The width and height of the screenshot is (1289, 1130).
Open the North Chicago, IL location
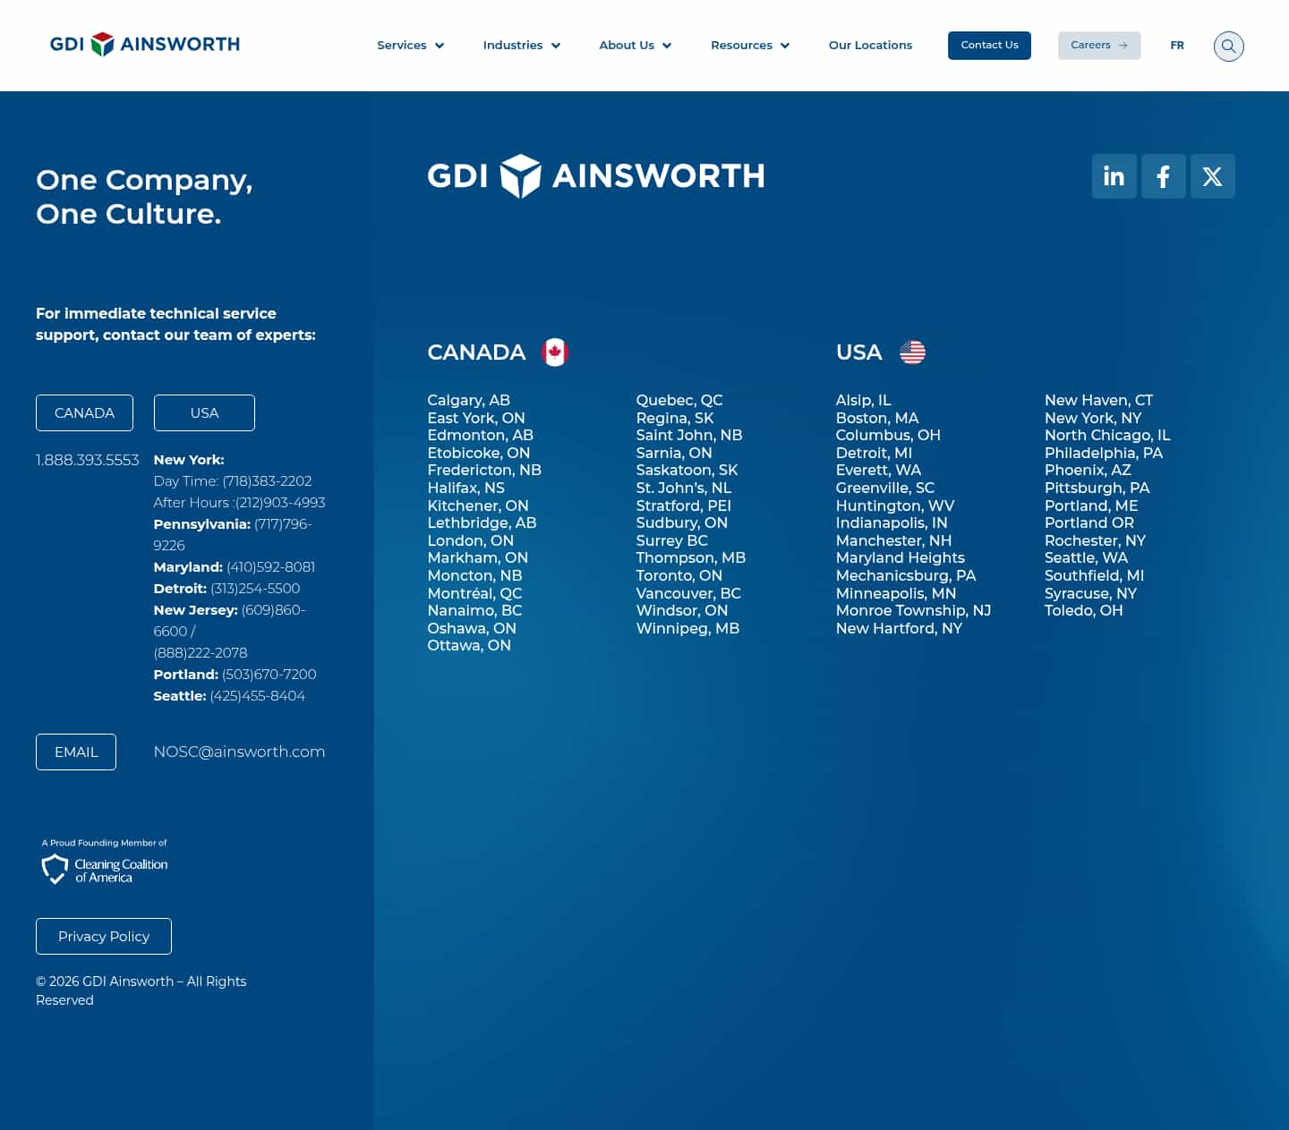click(x=1107, y=435)
